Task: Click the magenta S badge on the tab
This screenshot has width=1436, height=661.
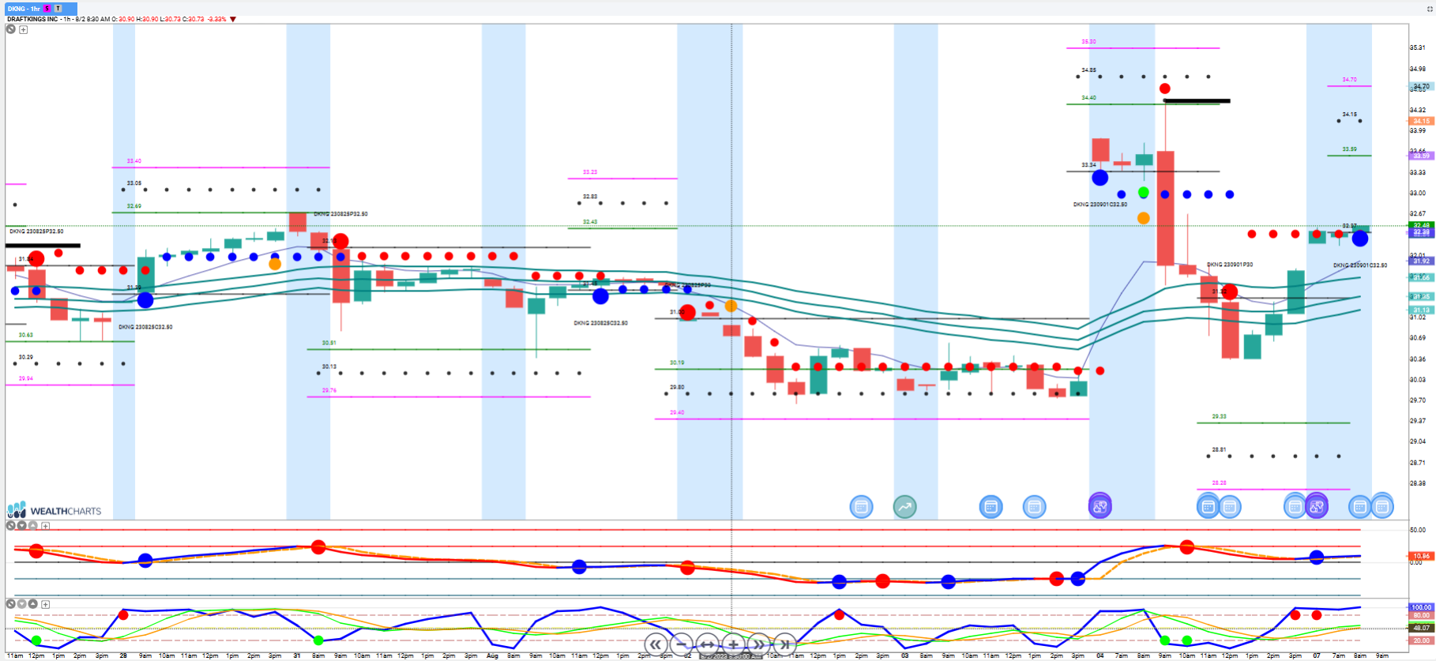Action: click(47, 9)
